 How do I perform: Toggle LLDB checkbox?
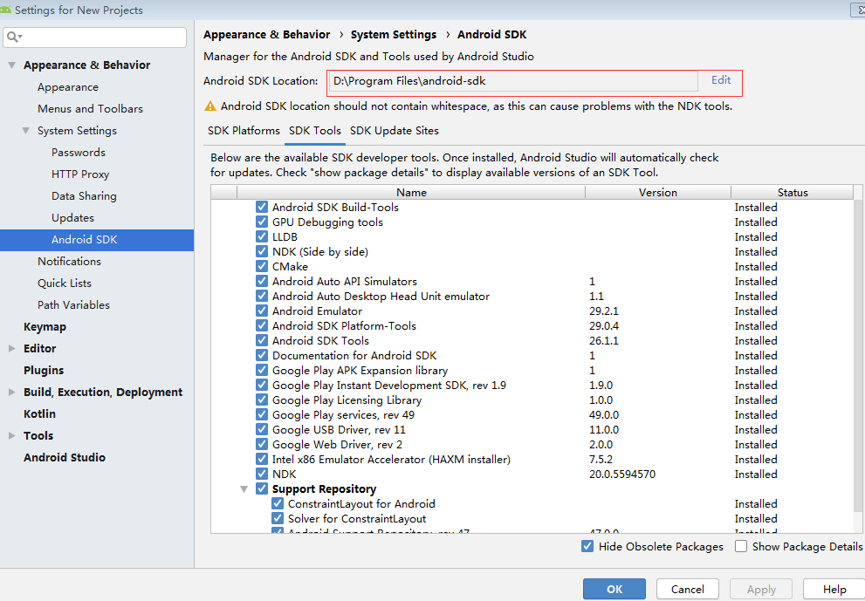(262, 237)
